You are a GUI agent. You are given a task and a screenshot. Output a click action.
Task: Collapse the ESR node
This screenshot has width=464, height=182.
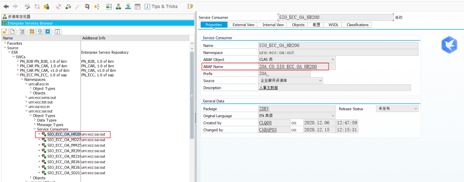[9, 52]
